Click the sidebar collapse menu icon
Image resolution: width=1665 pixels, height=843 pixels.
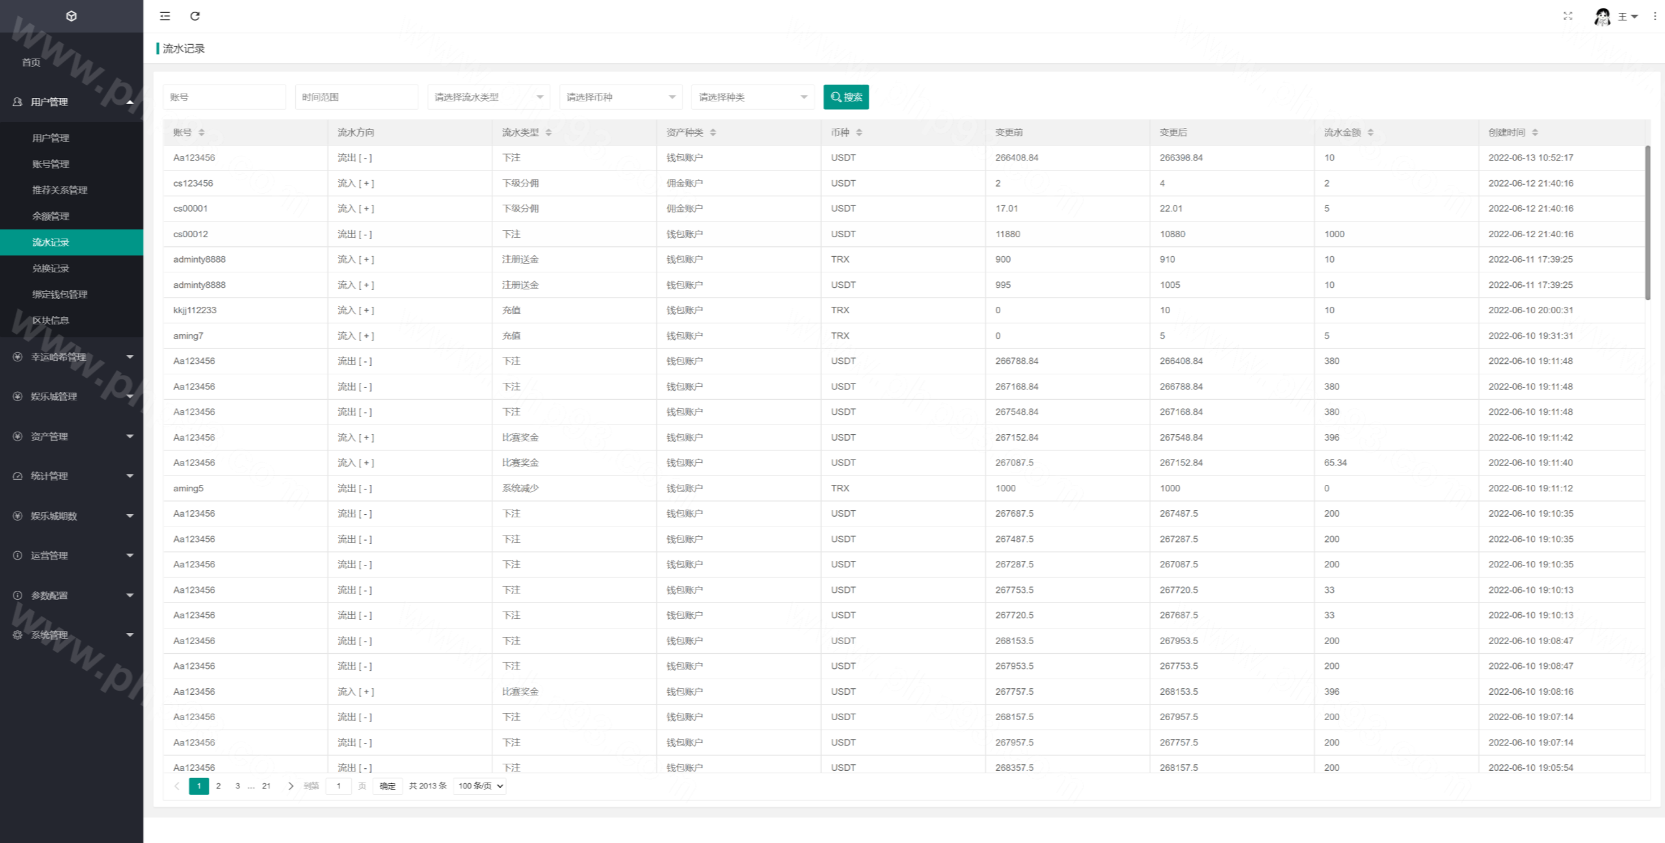(x=165, y=16)
